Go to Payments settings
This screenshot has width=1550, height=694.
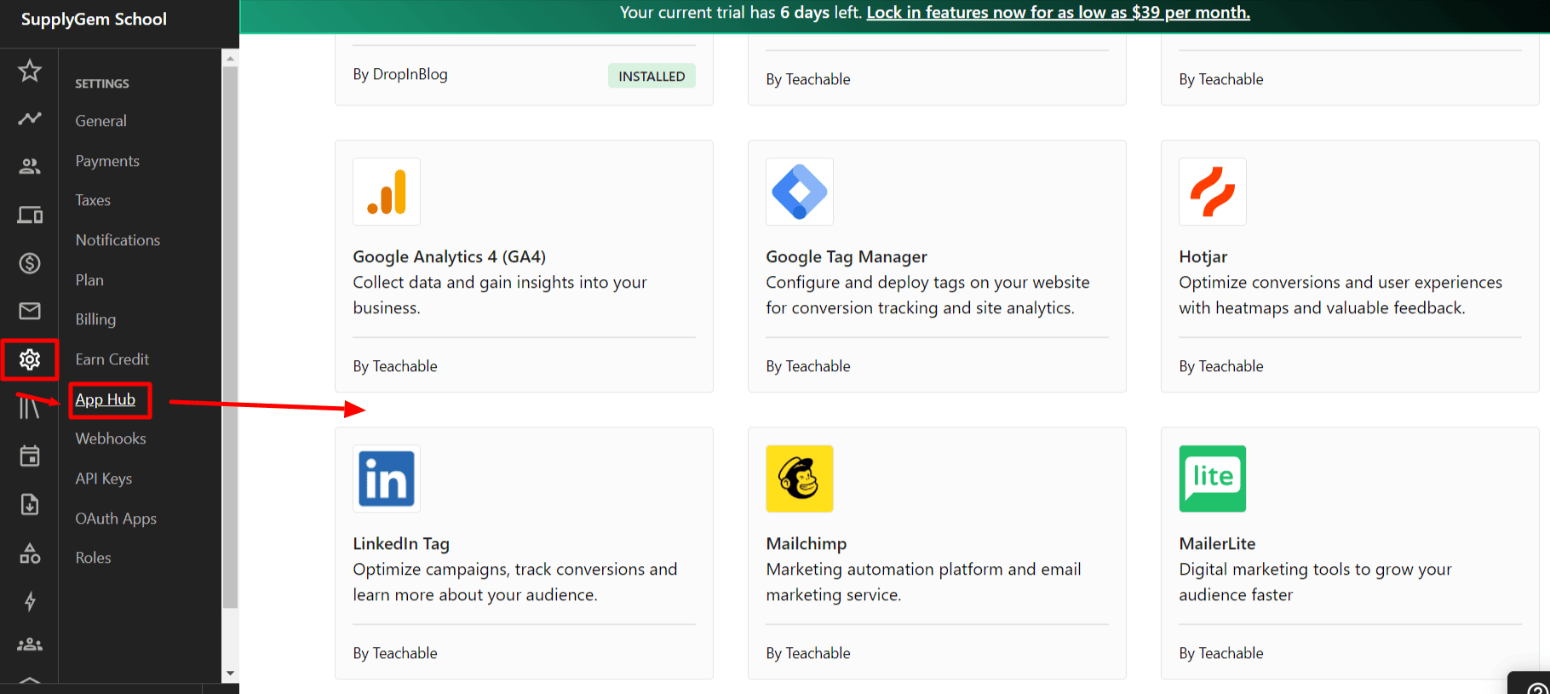[x=107, y=161]
